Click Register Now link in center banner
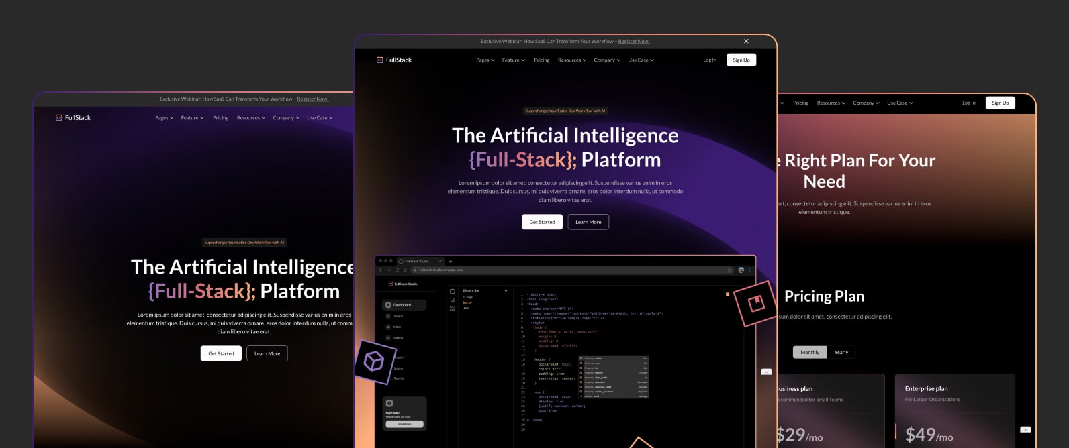This screenshot has width=1069, height=448. click(x=634, y=42)
